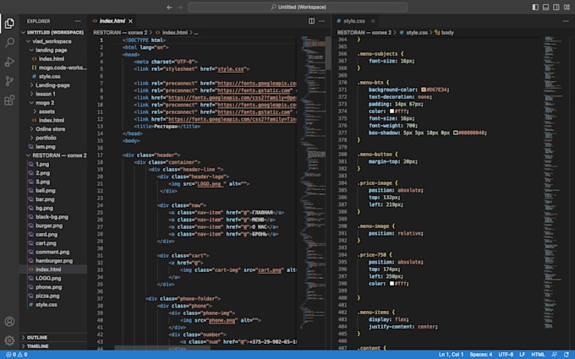Split the index.html editor to the right
The width and height of the screenshot is (575, 359).
311,20
